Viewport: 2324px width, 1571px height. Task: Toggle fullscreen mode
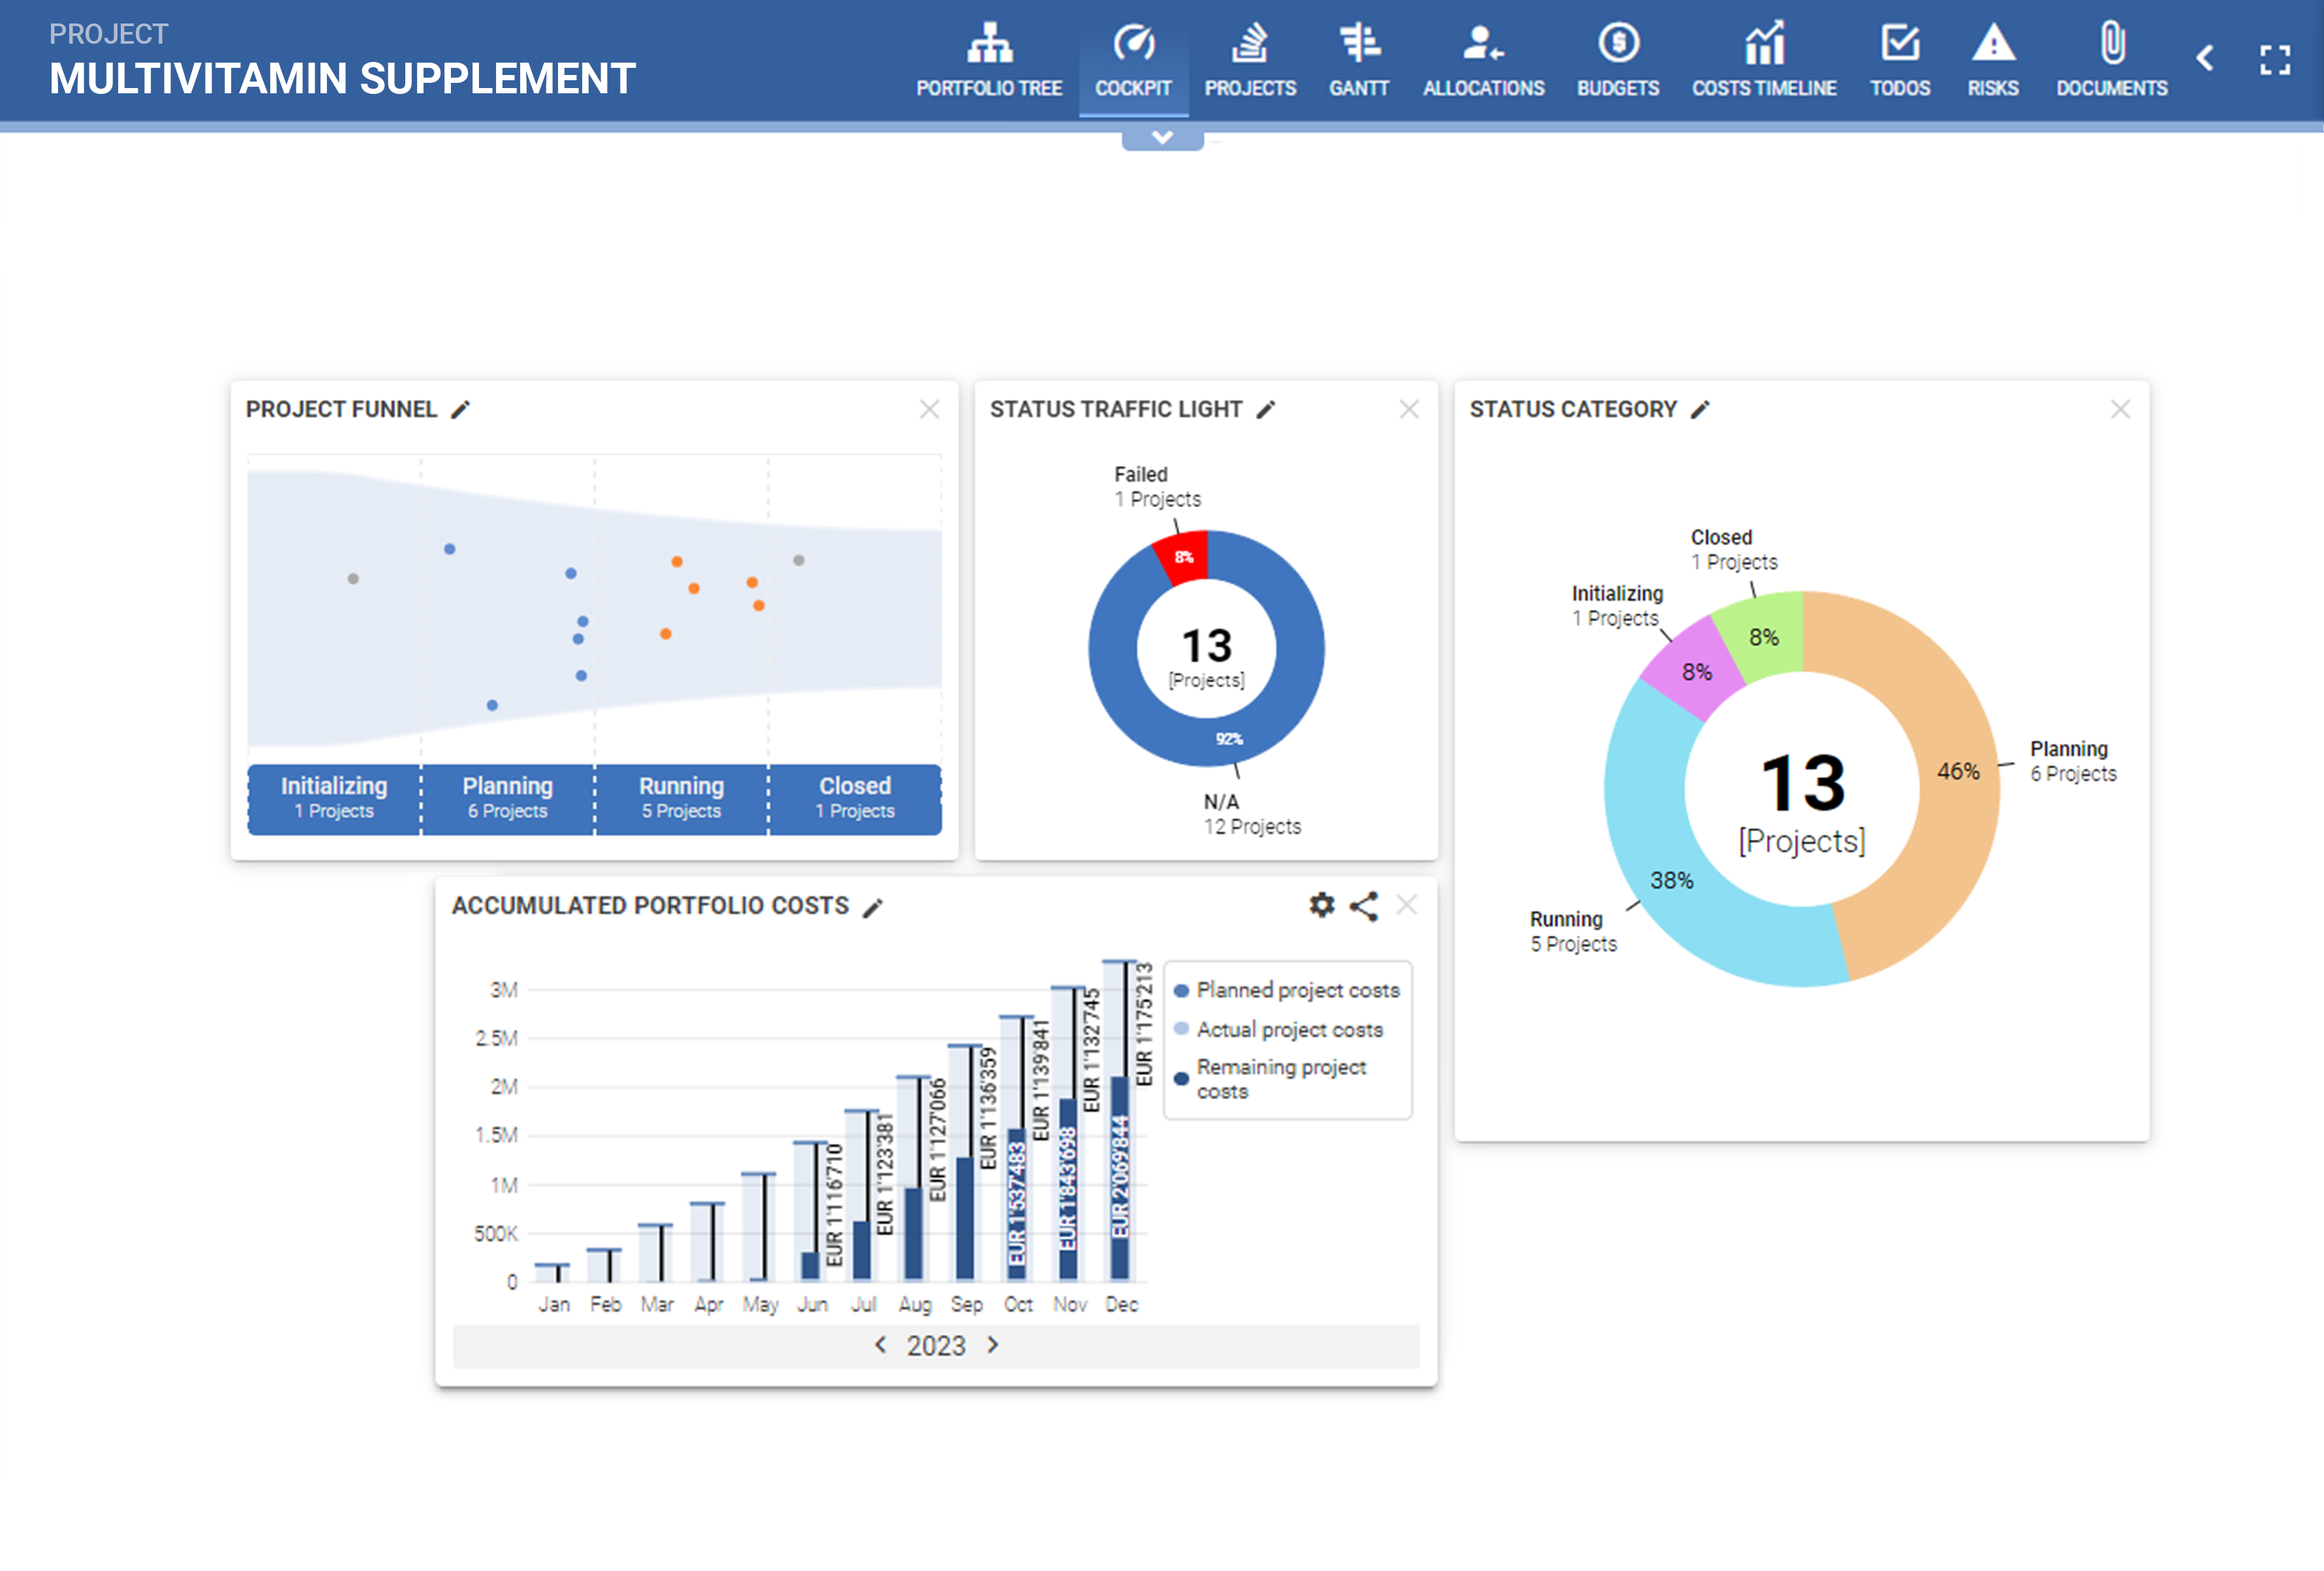2275,59
